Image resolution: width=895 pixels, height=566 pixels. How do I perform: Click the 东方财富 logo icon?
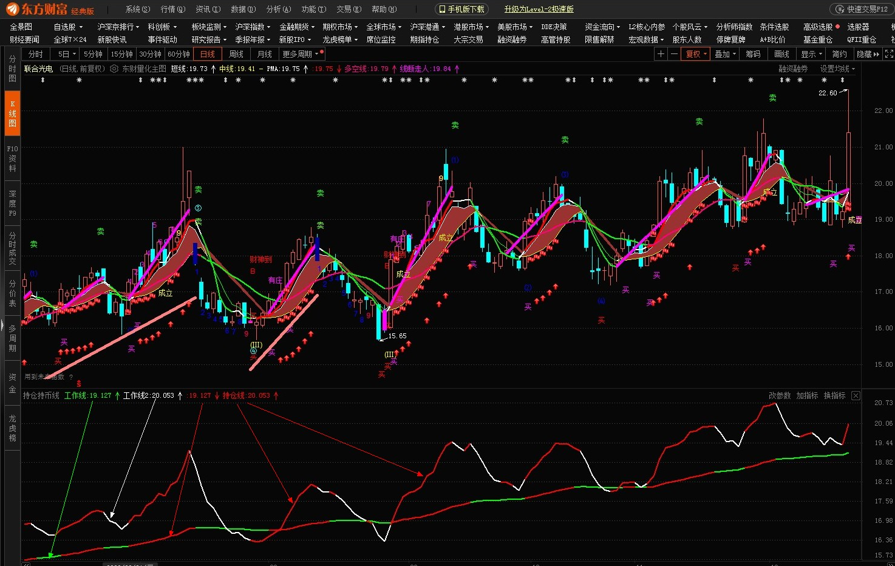tap(13, 9)
